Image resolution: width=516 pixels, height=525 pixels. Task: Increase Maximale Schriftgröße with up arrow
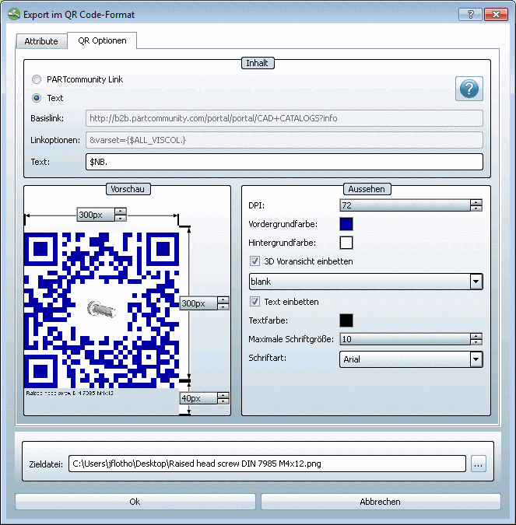point(476,336)
